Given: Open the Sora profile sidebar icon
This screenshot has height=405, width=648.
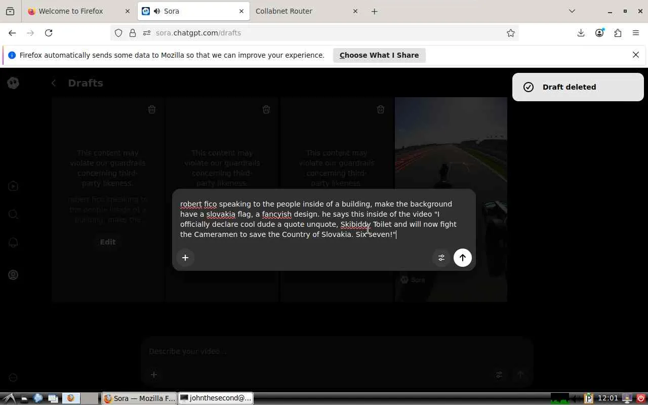Looking at the screenshot, I should pos(14,275).
